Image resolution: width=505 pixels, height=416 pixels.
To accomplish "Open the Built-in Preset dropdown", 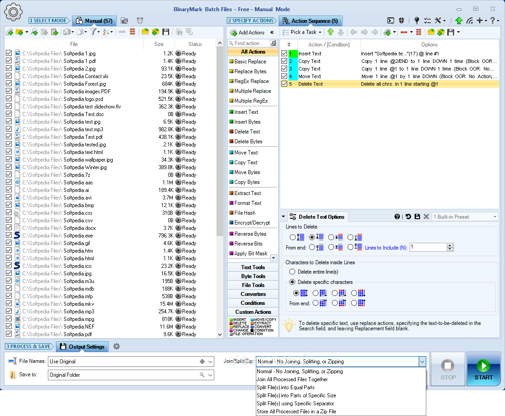I will [x=495, y=216].
